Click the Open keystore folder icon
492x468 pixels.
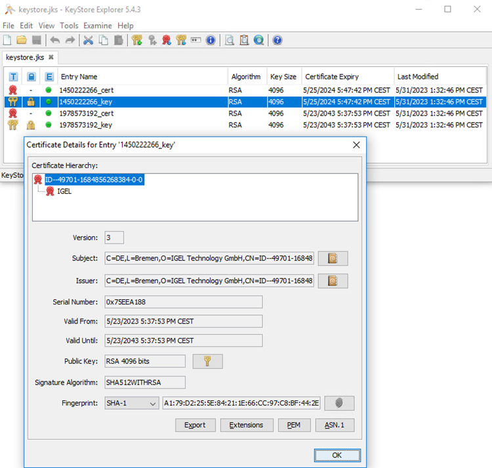(x=21, y=40)
